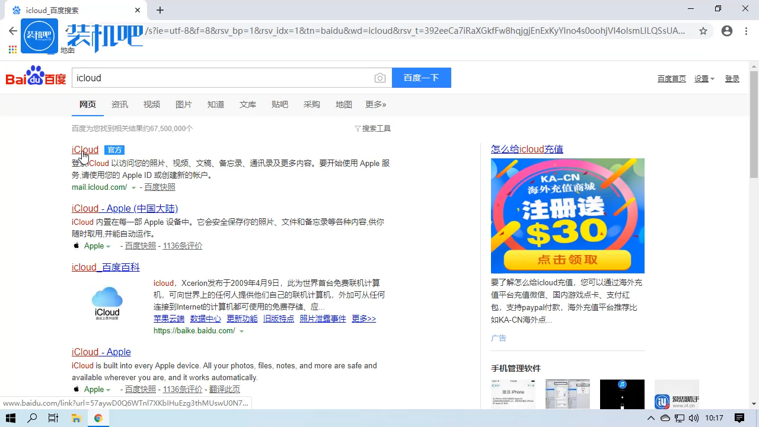
Task: Bookmark this page with the star icon
Action: coord(703,31)
